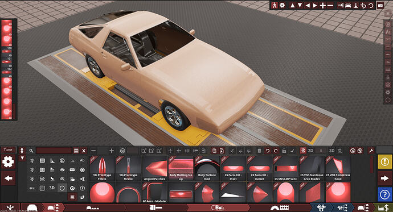Image resolution: width=393 pixels, height=212 pixels.
Task: Select the Ab text fixture category
Action: 82,160
